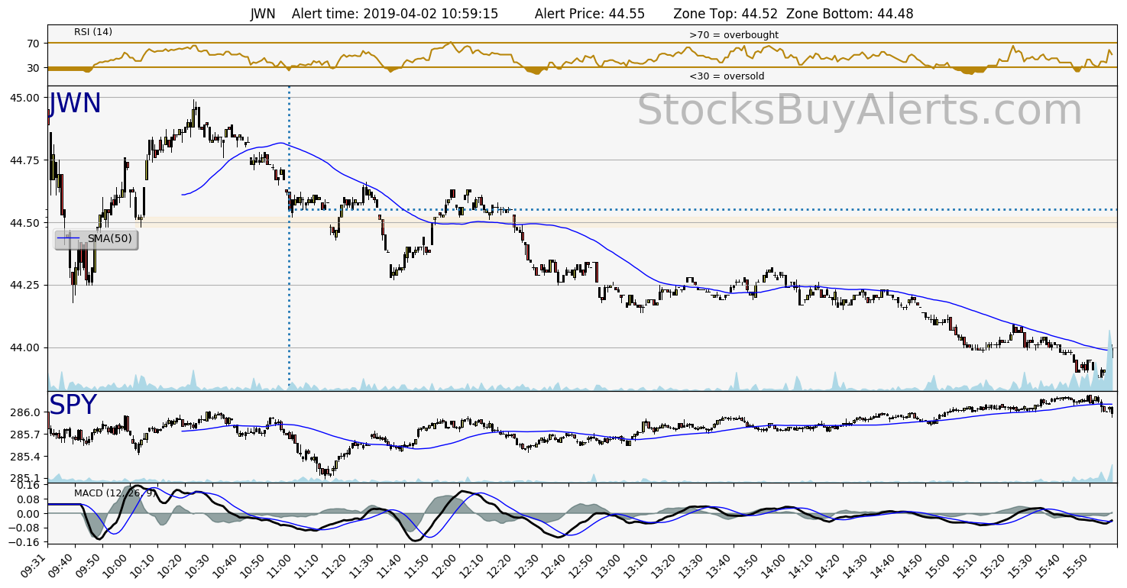This screenshot has height=588, width=1127.
Task: Click the SMA(50) legend box
Action: pyautogui.click(x=96, y=239)
